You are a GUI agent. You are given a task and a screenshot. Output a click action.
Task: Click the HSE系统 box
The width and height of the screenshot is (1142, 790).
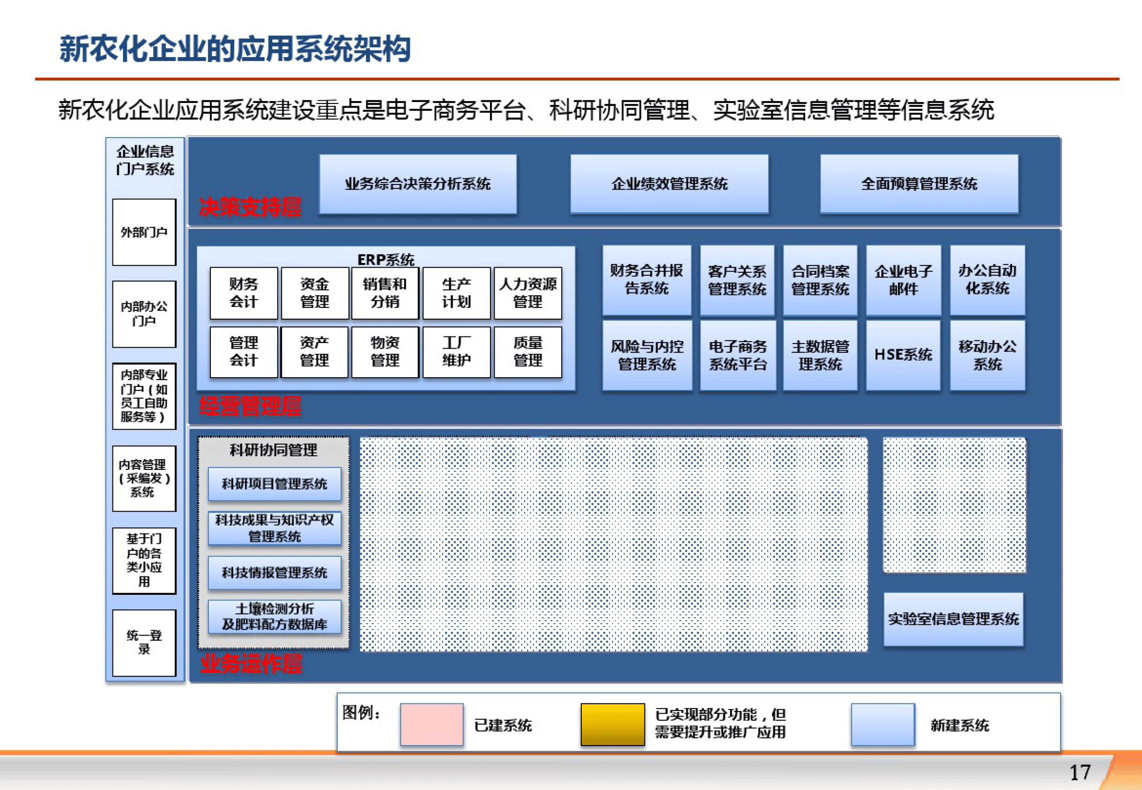tap(903, 355)
